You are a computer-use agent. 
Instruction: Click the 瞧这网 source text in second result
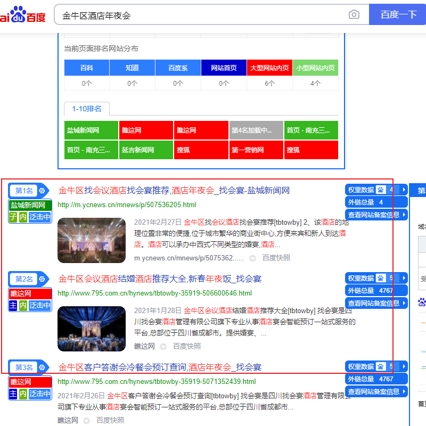[x=144, y=346]
